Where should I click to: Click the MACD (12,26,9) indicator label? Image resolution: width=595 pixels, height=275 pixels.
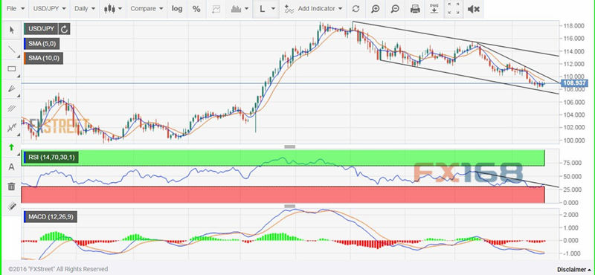coord(50,217)
